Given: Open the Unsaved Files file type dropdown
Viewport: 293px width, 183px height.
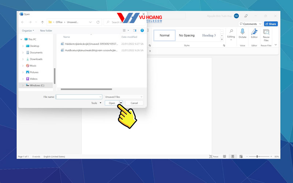Looking at the screenshot, I should (x=124, y=97).
